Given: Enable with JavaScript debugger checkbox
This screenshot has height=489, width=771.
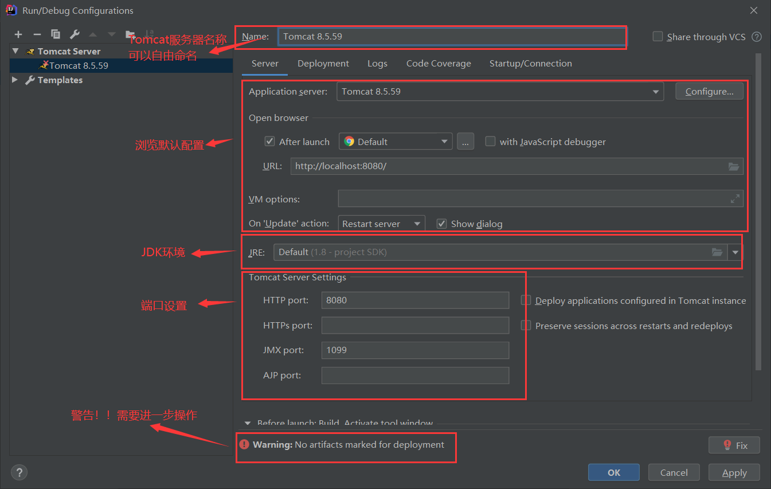Looking at the screenshot, I should pyautogui.click(x=490, y=142).
